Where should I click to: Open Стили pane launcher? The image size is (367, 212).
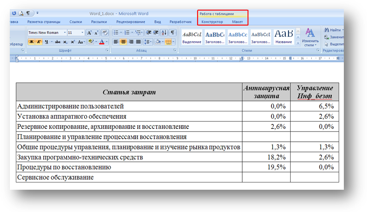[318, 50]
